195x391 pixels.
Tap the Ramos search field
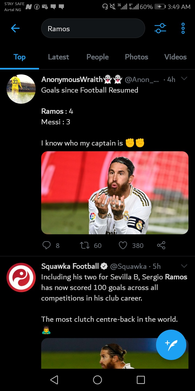pyautogui.click(x=93, y=29)
